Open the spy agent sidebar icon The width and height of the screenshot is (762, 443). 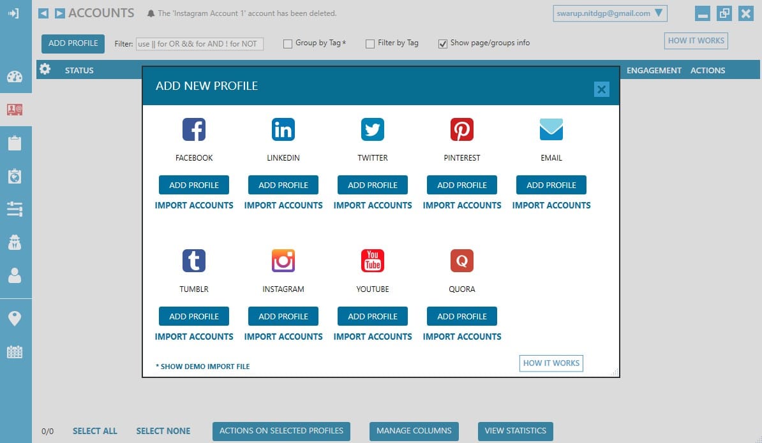click(15, 242)
